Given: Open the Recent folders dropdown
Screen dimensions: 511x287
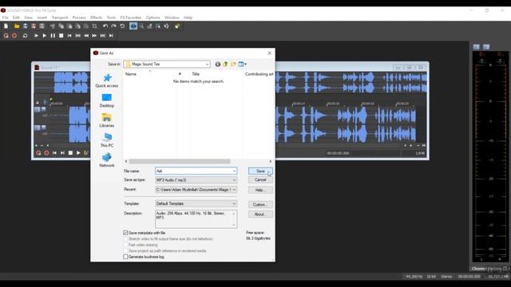Looking at the screenshot, I should pos(196,190).
